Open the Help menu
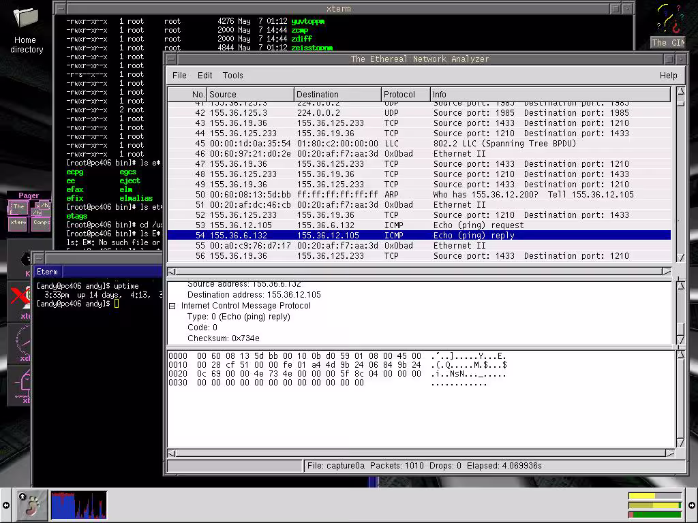This screenshot has width=698, height=523. pos(668,76)
